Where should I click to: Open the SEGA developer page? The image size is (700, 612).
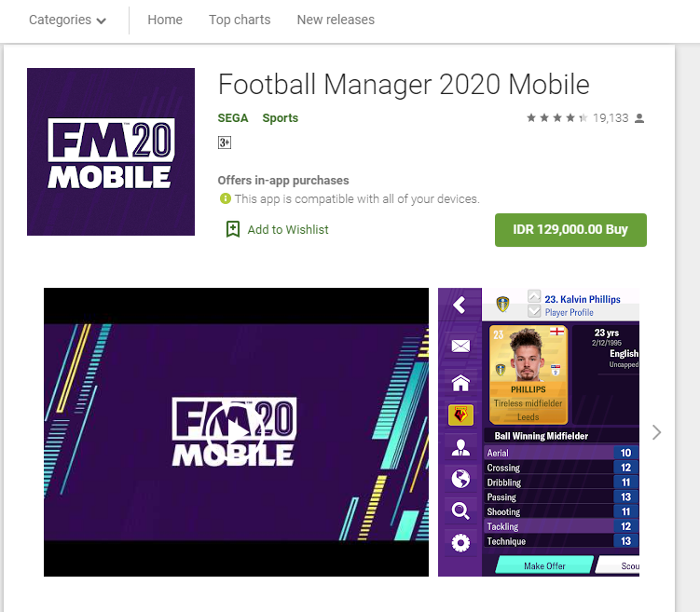[x=233, y=117]
